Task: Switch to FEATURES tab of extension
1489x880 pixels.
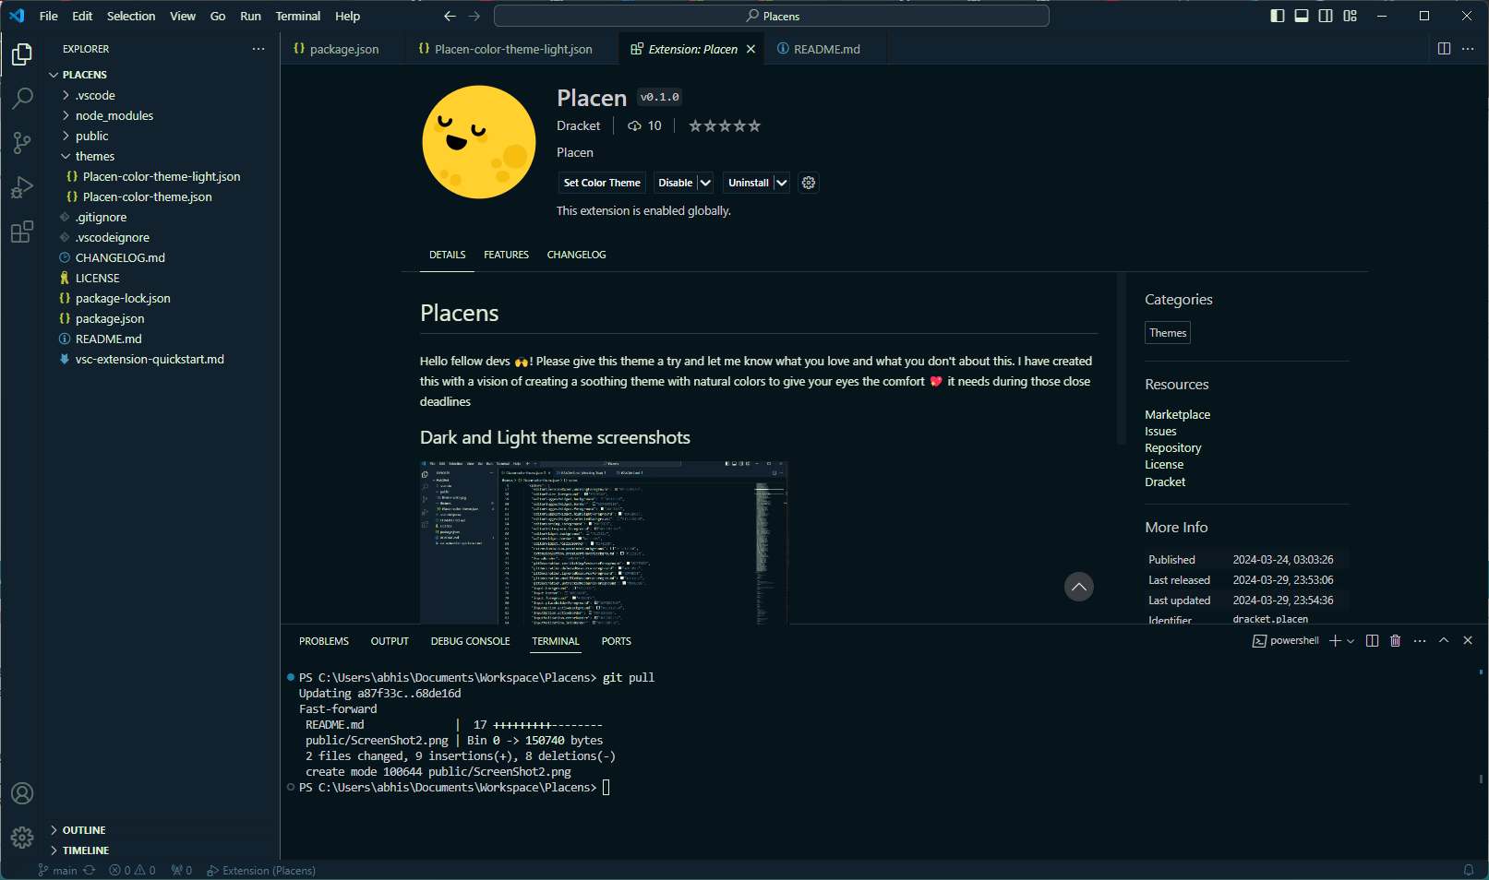Action: pos(506,255)
